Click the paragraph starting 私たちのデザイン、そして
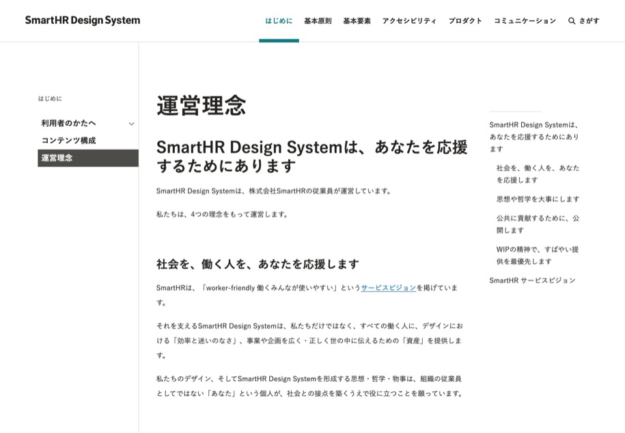 tap(310, 386)
